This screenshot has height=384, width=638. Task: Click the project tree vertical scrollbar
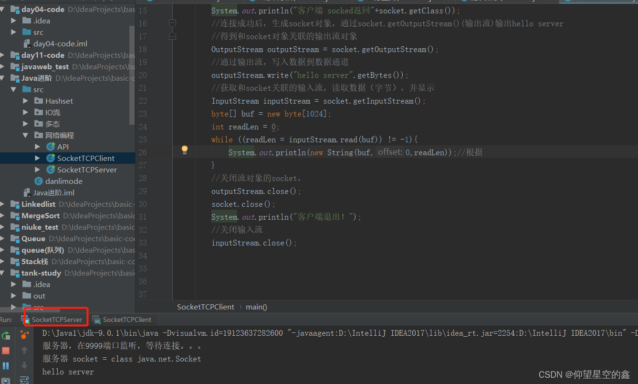click(132, 72)
